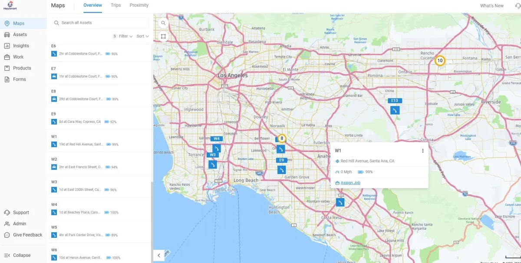Go to Assets in the sidebar
This screenshot has height=263, width=521.
(23, 34)
